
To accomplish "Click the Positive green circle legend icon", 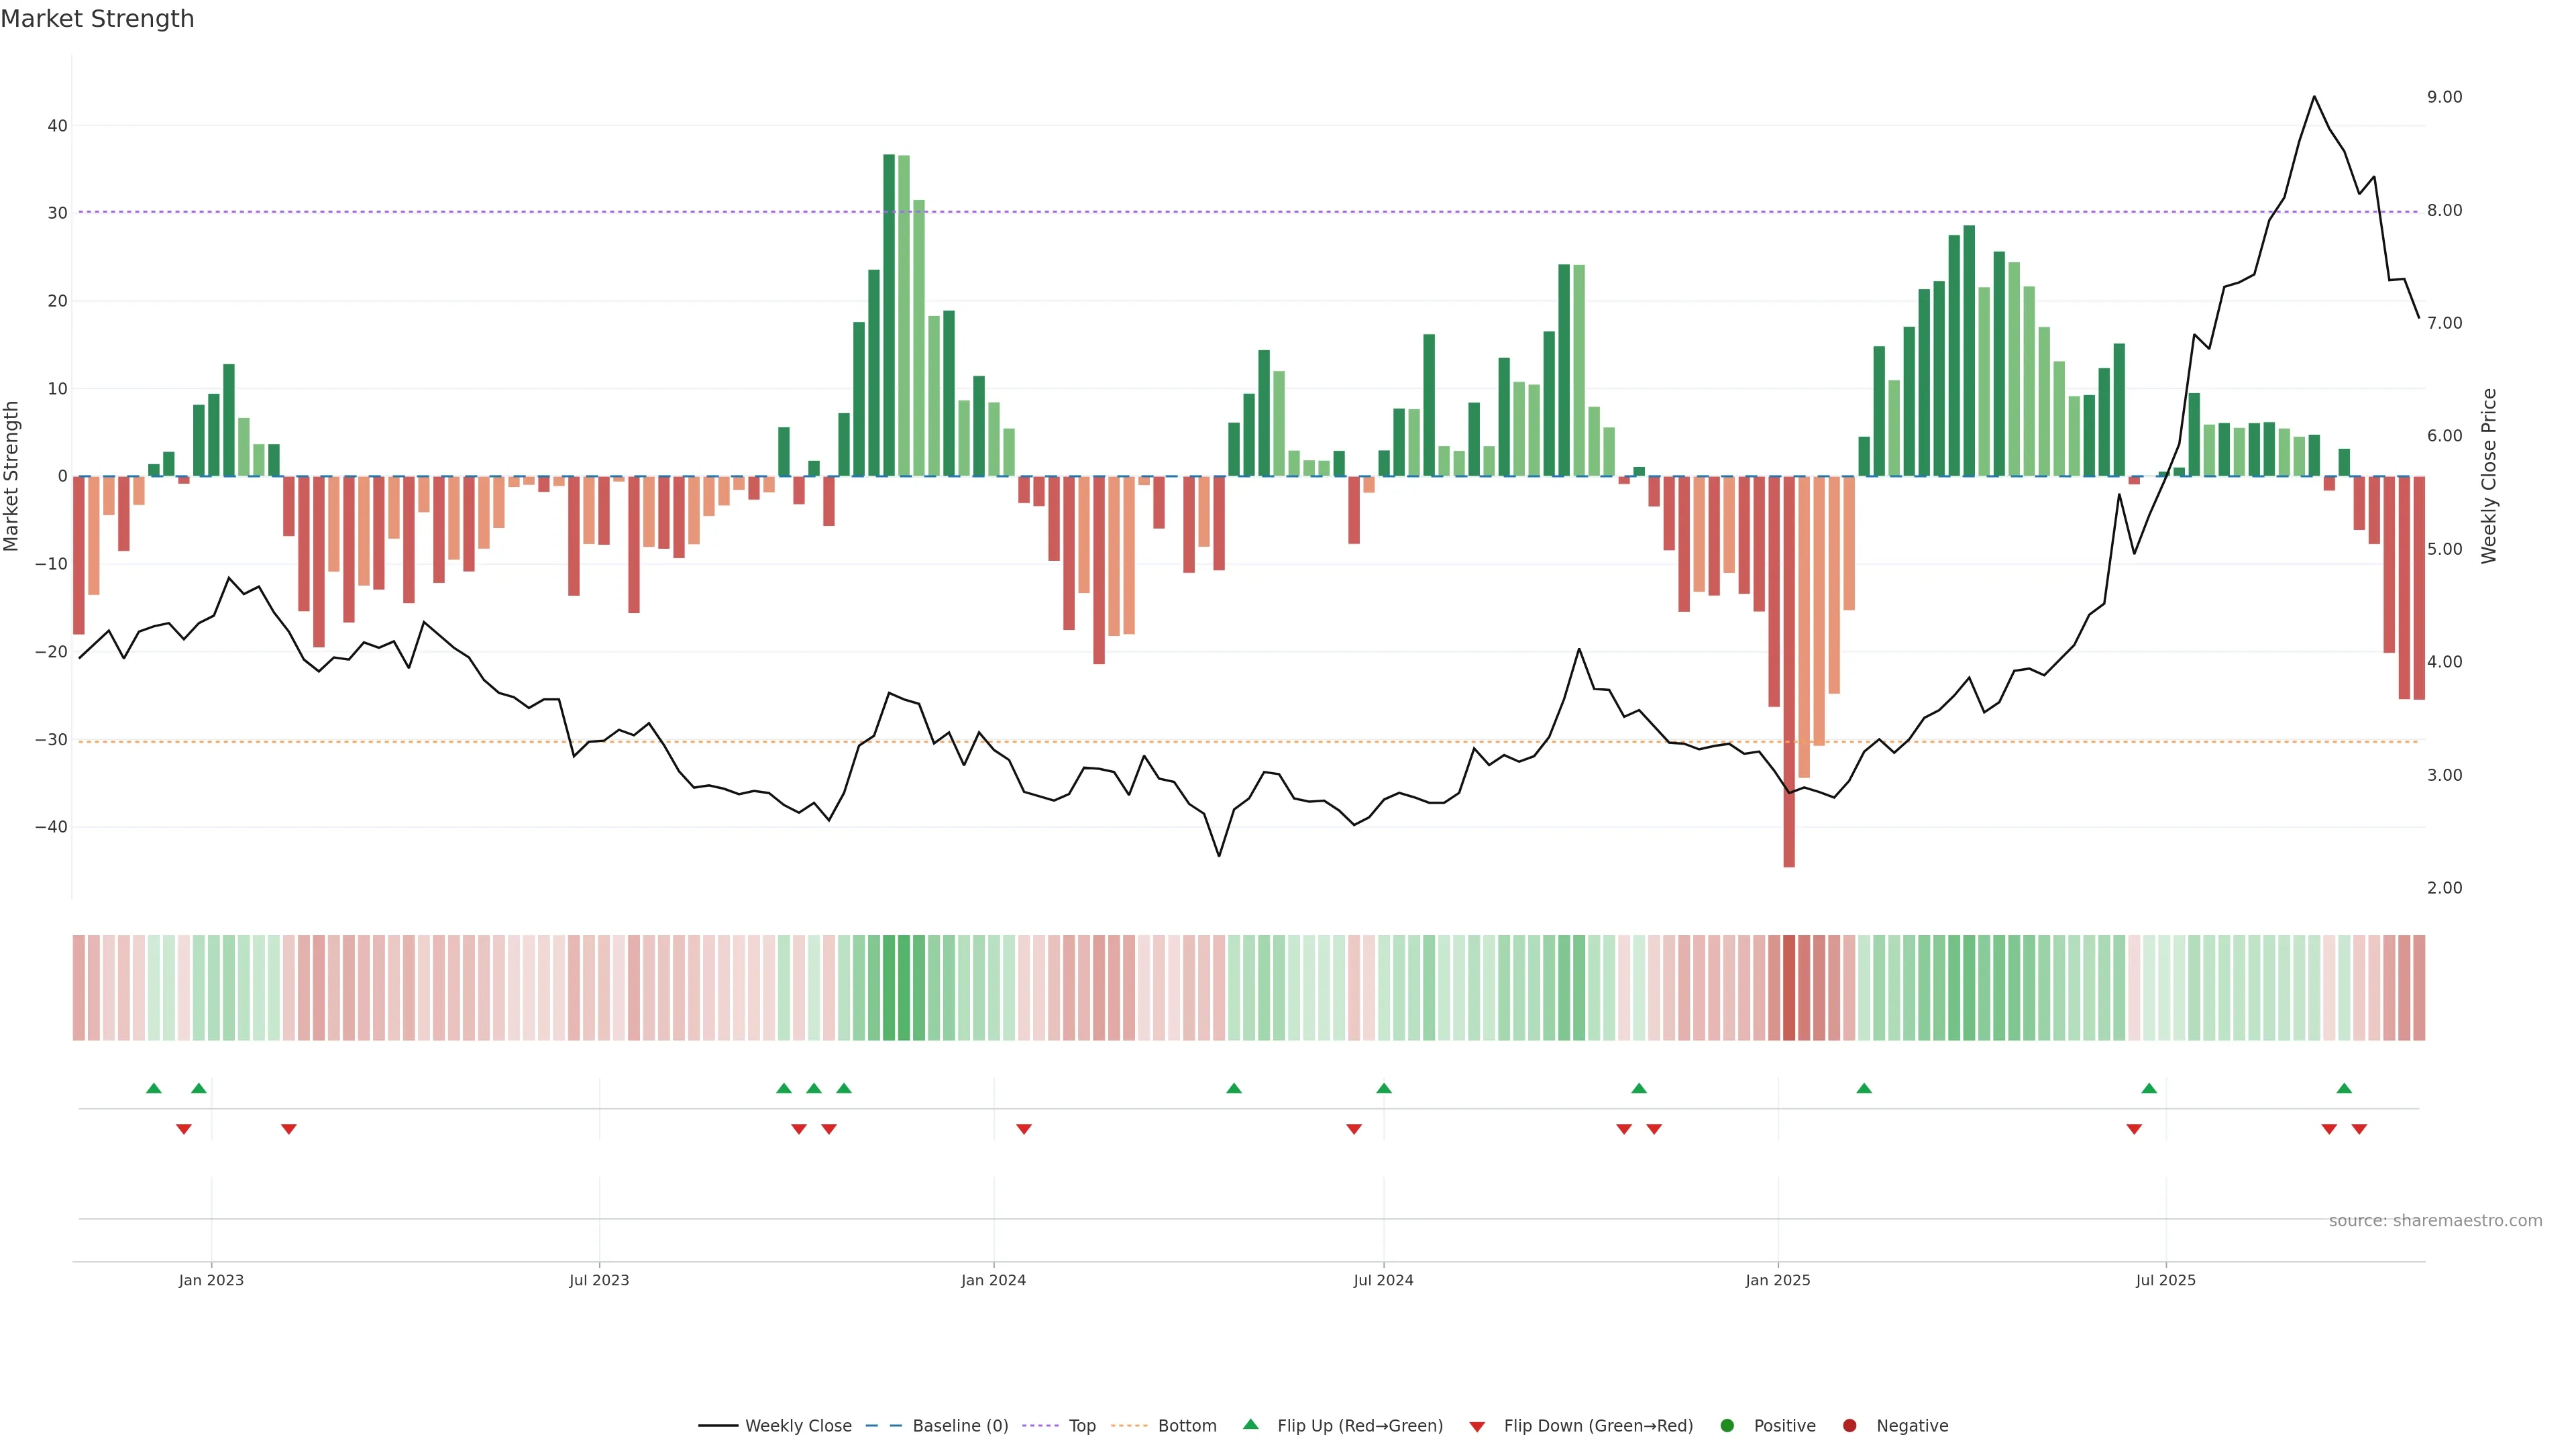I will [x=1727, y=1425].
